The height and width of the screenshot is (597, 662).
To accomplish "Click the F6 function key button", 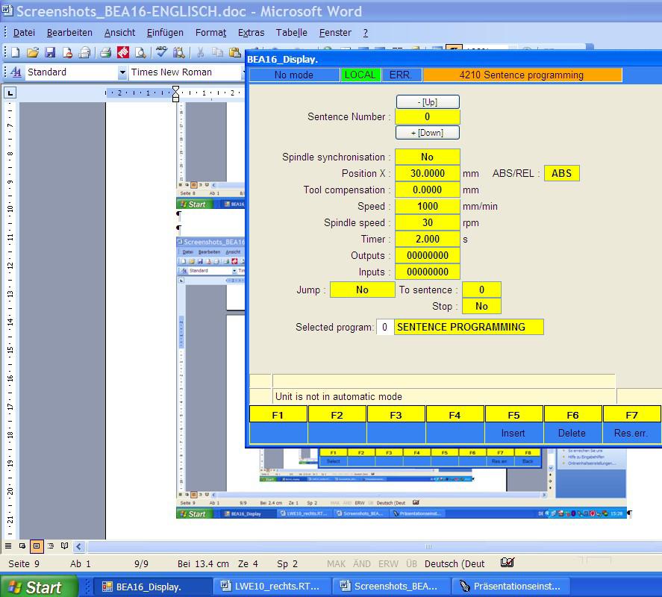I will (573, 414).
